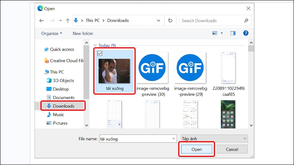Select the 'tải xuống' image thumbnail
Image resolution: width=294 pixels, height=165 pixels.
coord(114,71)
